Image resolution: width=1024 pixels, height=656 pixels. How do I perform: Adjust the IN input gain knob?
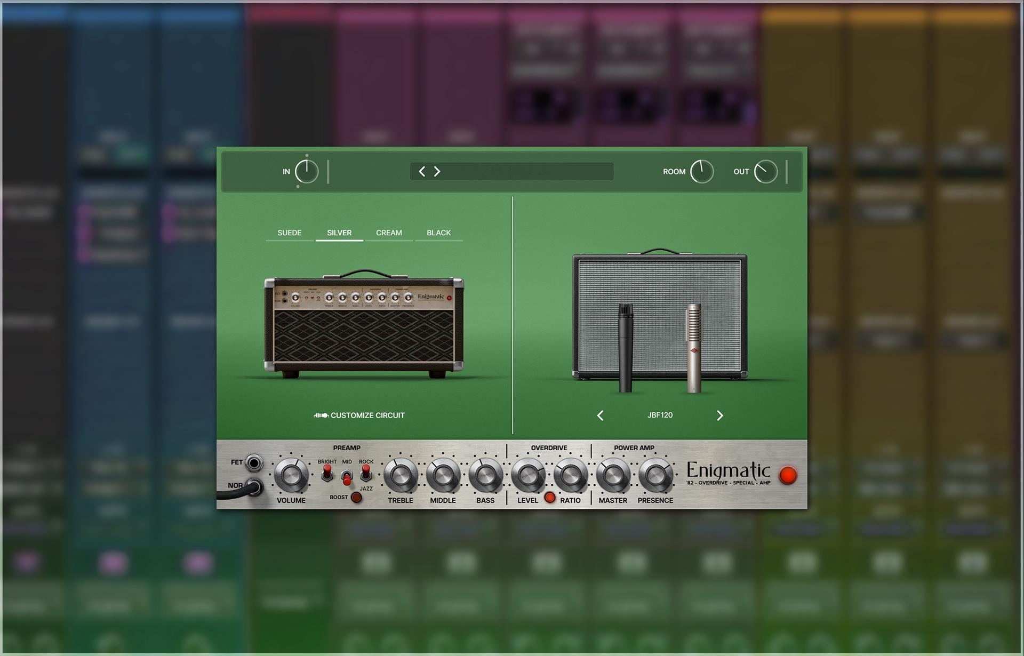pos(307,172)
